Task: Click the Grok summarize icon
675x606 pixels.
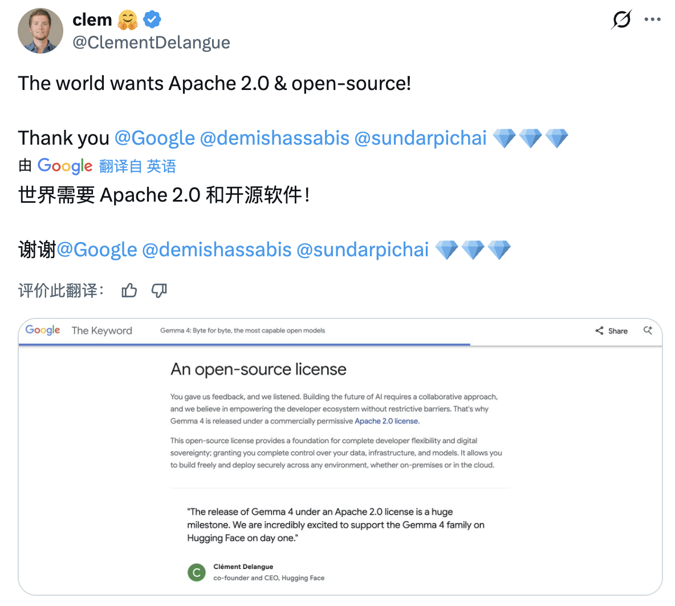Action: point(621,19)
